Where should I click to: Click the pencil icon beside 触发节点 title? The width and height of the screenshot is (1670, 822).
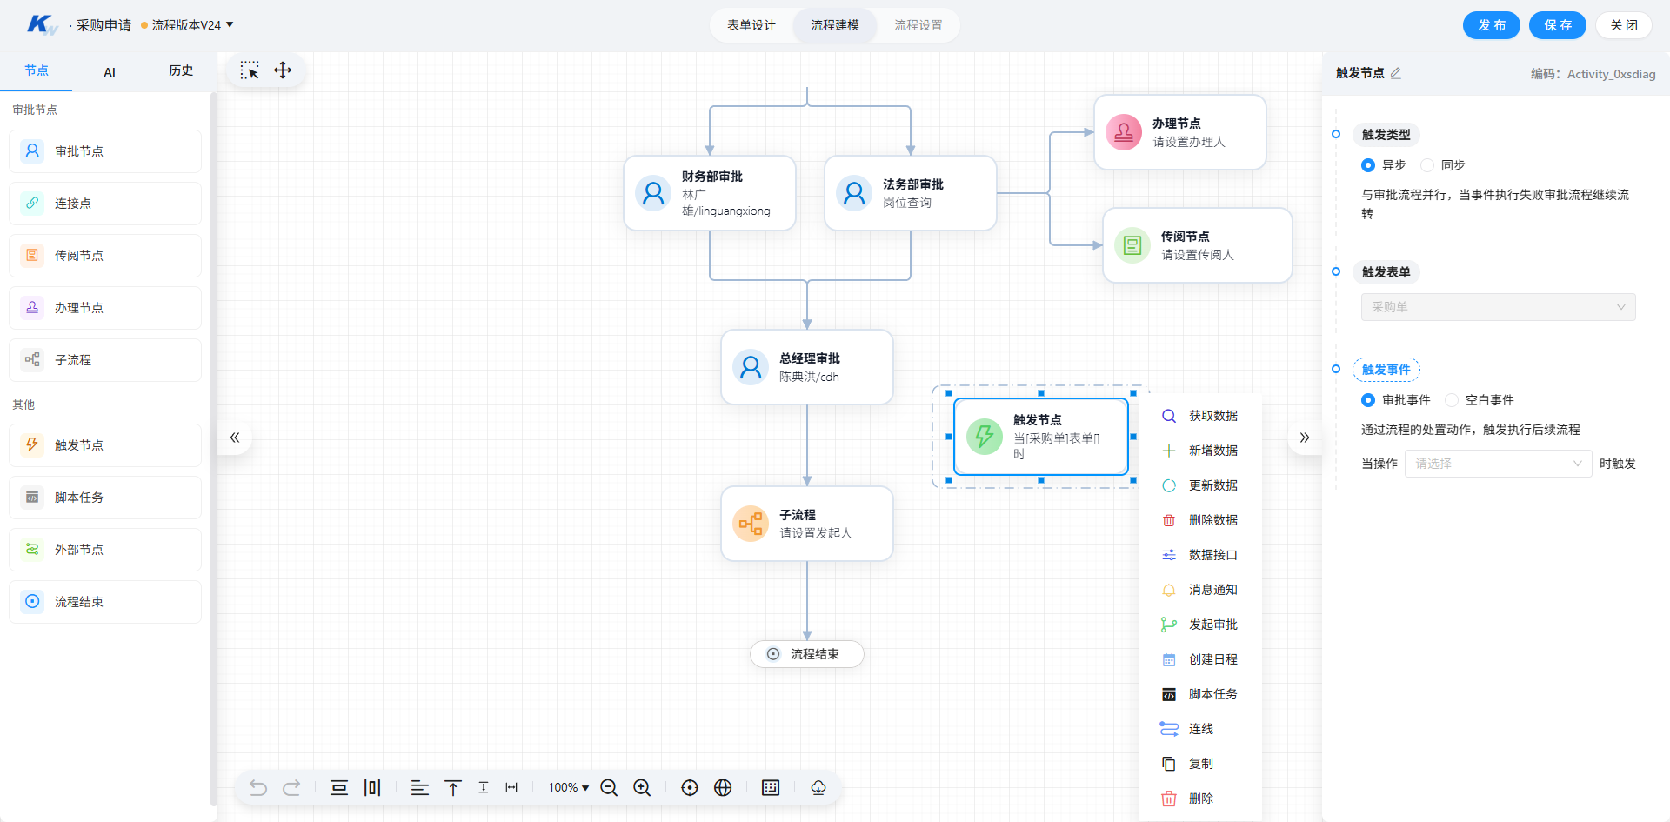point(1395,73)
